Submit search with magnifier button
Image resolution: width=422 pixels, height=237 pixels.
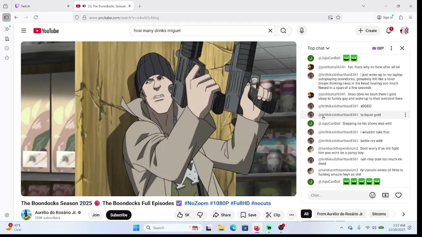pos(283,31)
